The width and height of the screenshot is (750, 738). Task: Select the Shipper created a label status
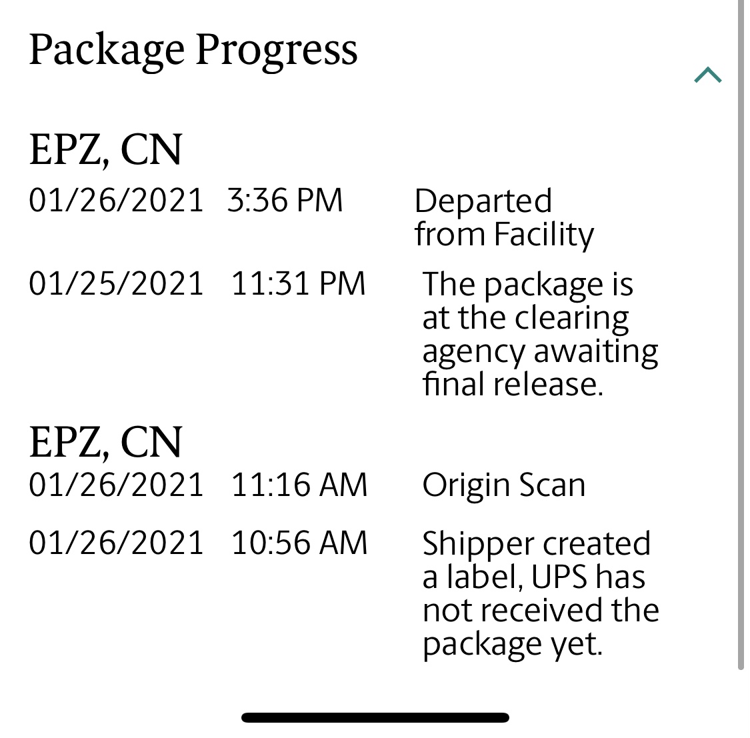(540, 593)
